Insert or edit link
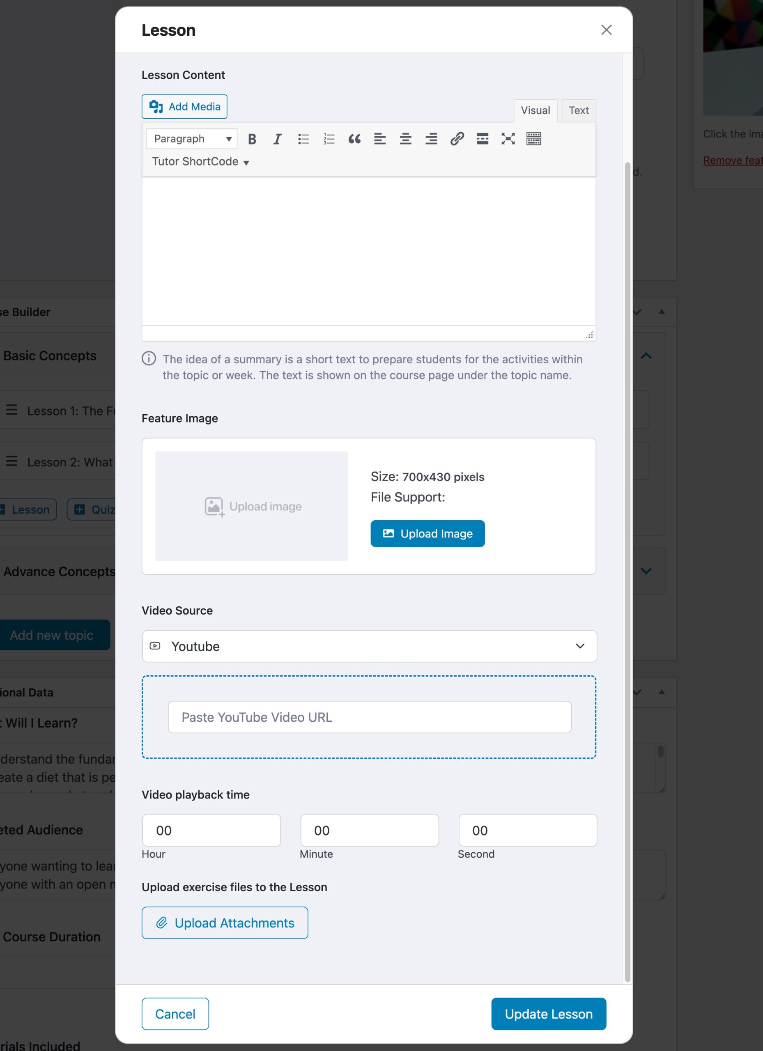The image size is (763, 1051). (457, 139)
